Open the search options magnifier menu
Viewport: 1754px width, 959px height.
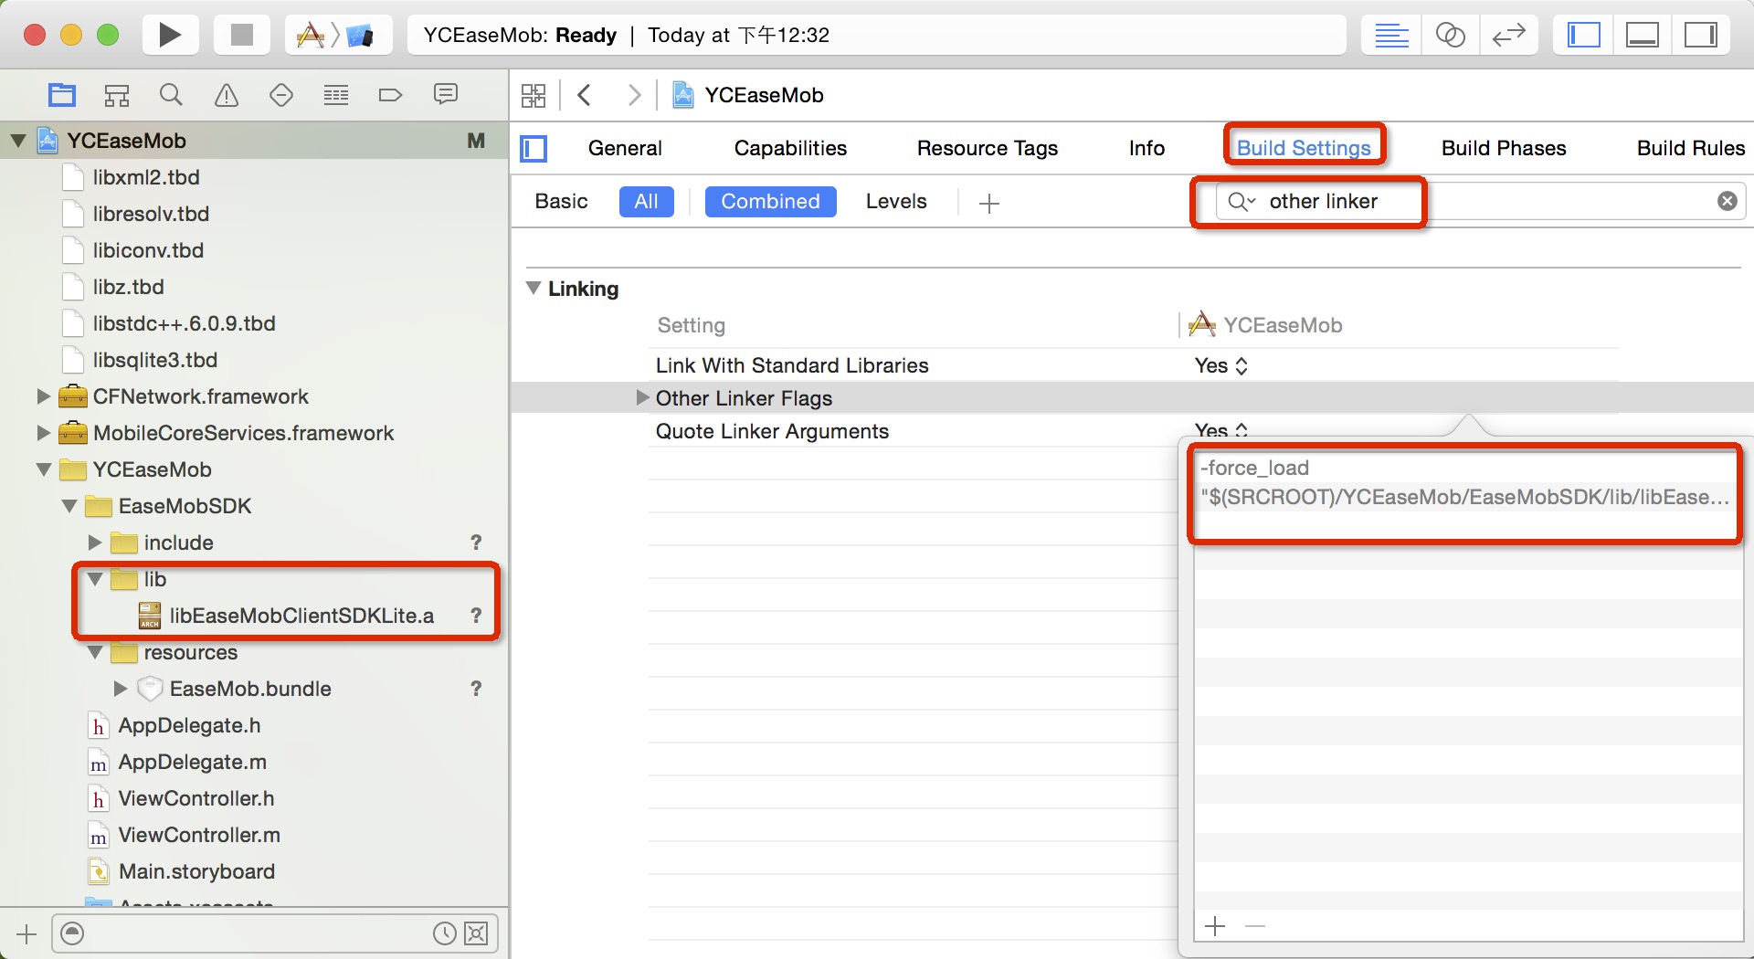(1242, 201)
